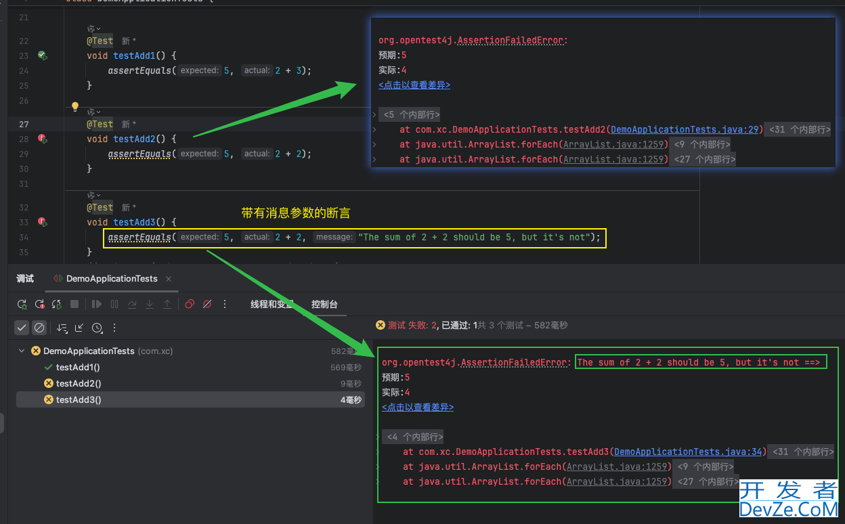Open the test sort options dropdown
Image resolution: width=845 pixels, height=524 pixels.
pyautogui.click(x=62, y=328)
